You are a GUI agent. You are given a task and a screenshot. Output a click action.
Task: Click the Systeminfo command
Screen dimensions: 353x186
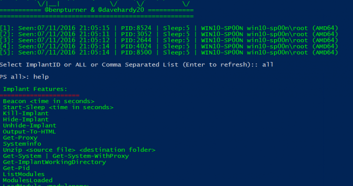[x=22, y=144]
